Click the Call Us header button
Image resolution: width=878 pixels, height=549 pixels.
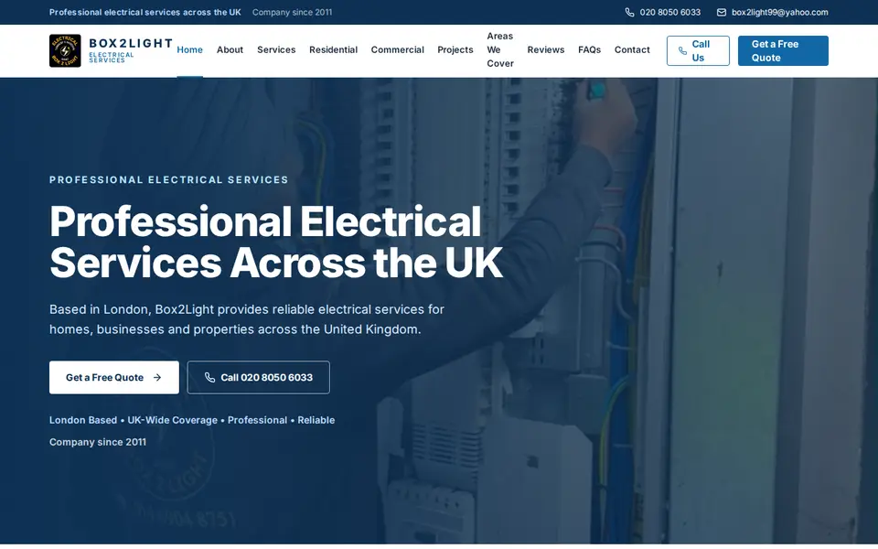698,51
